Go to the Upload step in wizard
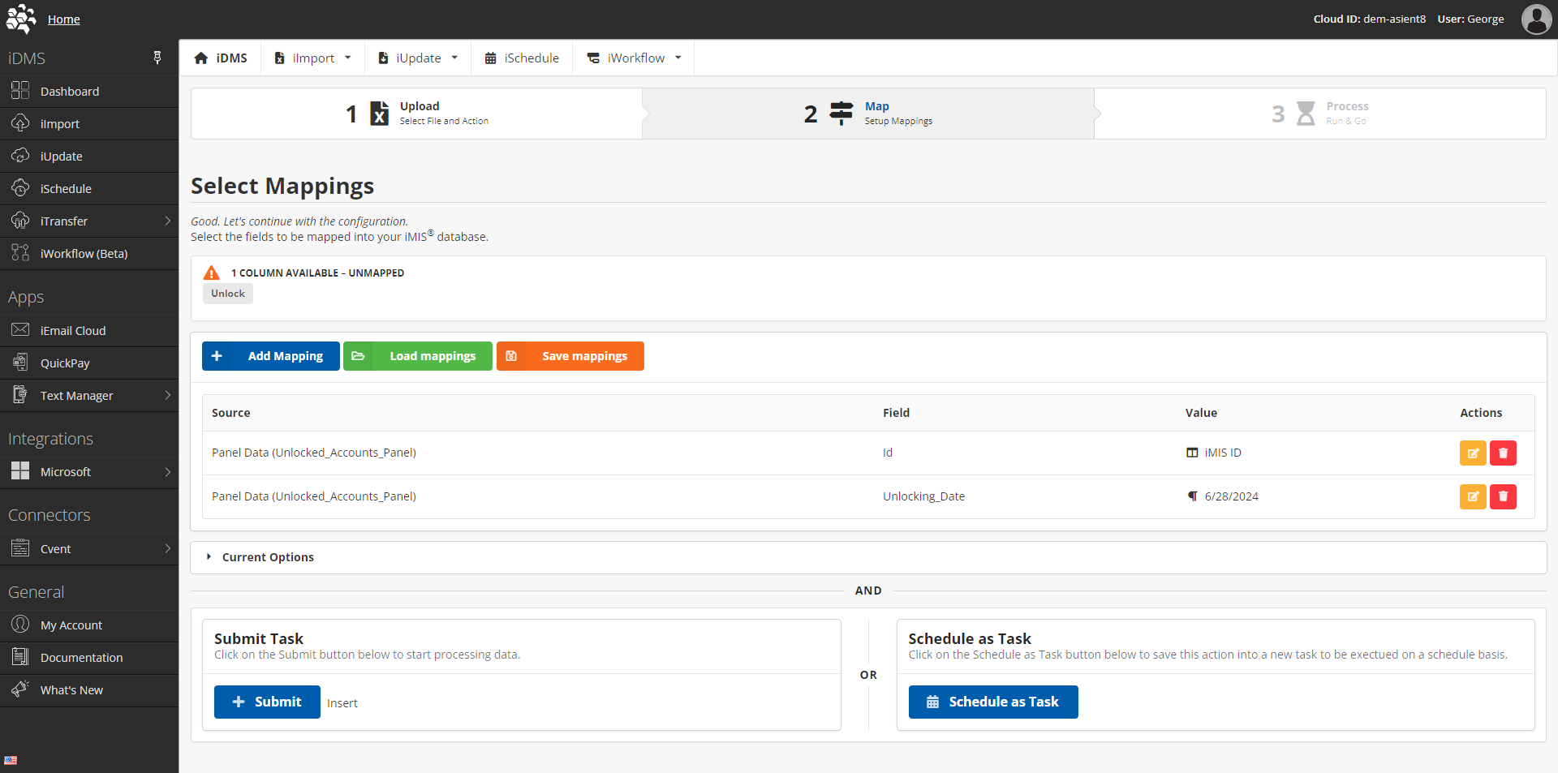Screen dimensions: 1558x773 point(417,114)
